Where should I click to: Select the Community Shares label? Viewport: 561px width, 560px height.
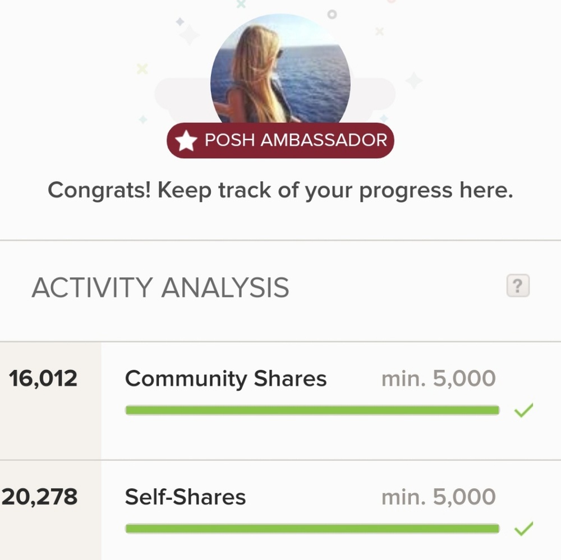pyautogui.click(x=226, y=379)
